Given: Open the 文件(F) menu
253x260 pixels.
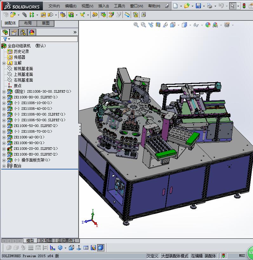Looking at the screenshot, I should (54, 6).
